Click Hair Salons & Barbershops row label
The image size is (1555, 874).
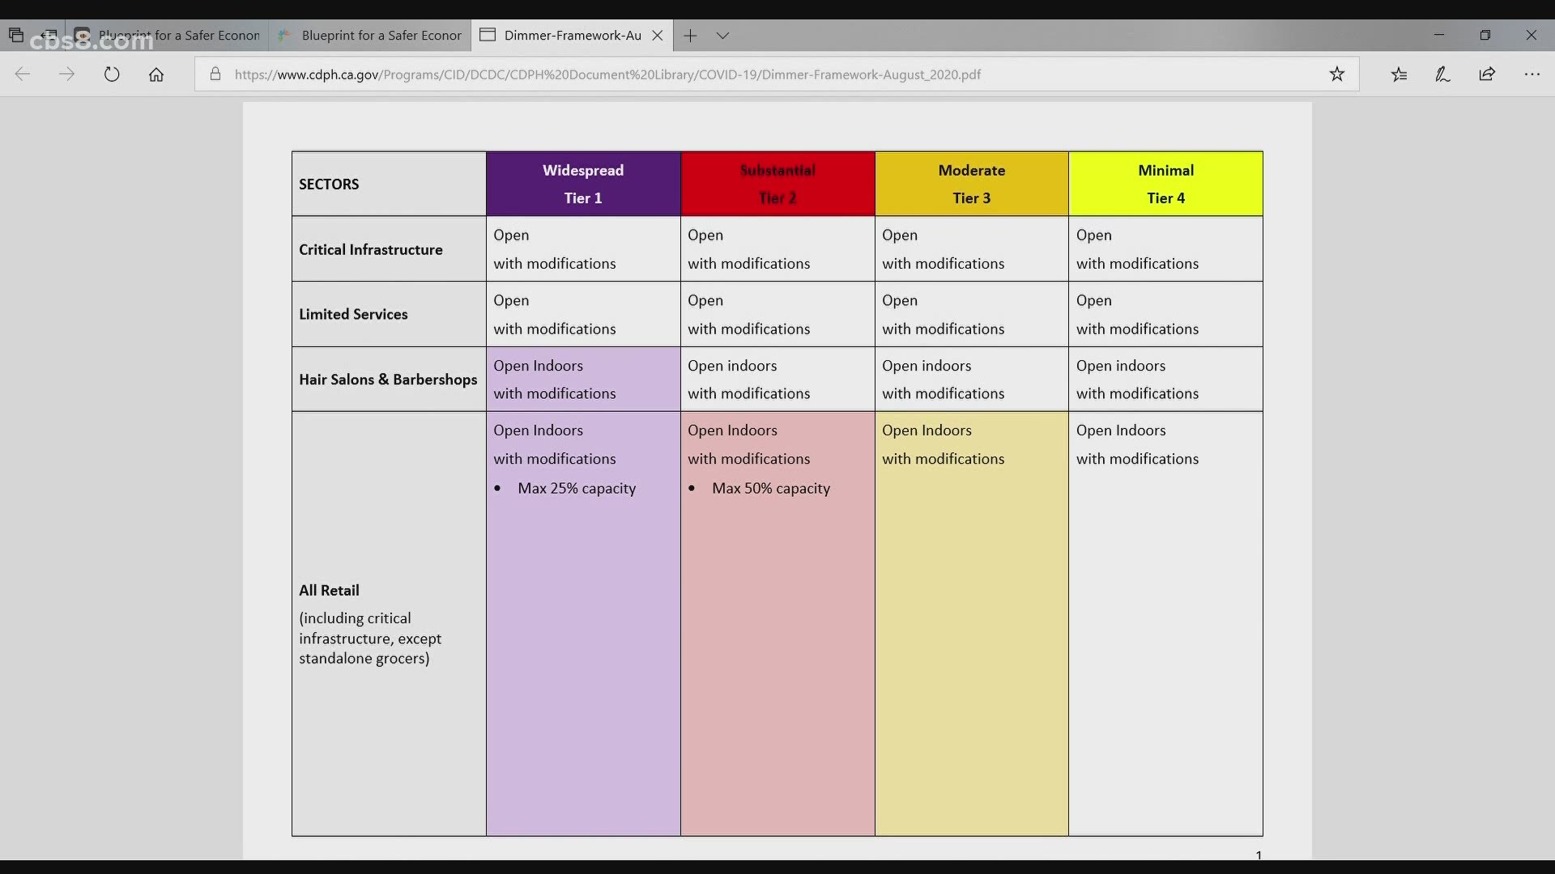(x=388, y=380)
